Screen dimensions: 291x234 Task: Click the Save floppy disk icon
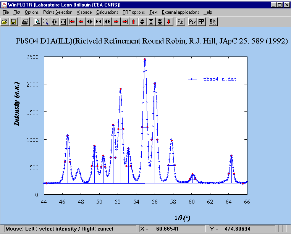click(x=13, y=22)
